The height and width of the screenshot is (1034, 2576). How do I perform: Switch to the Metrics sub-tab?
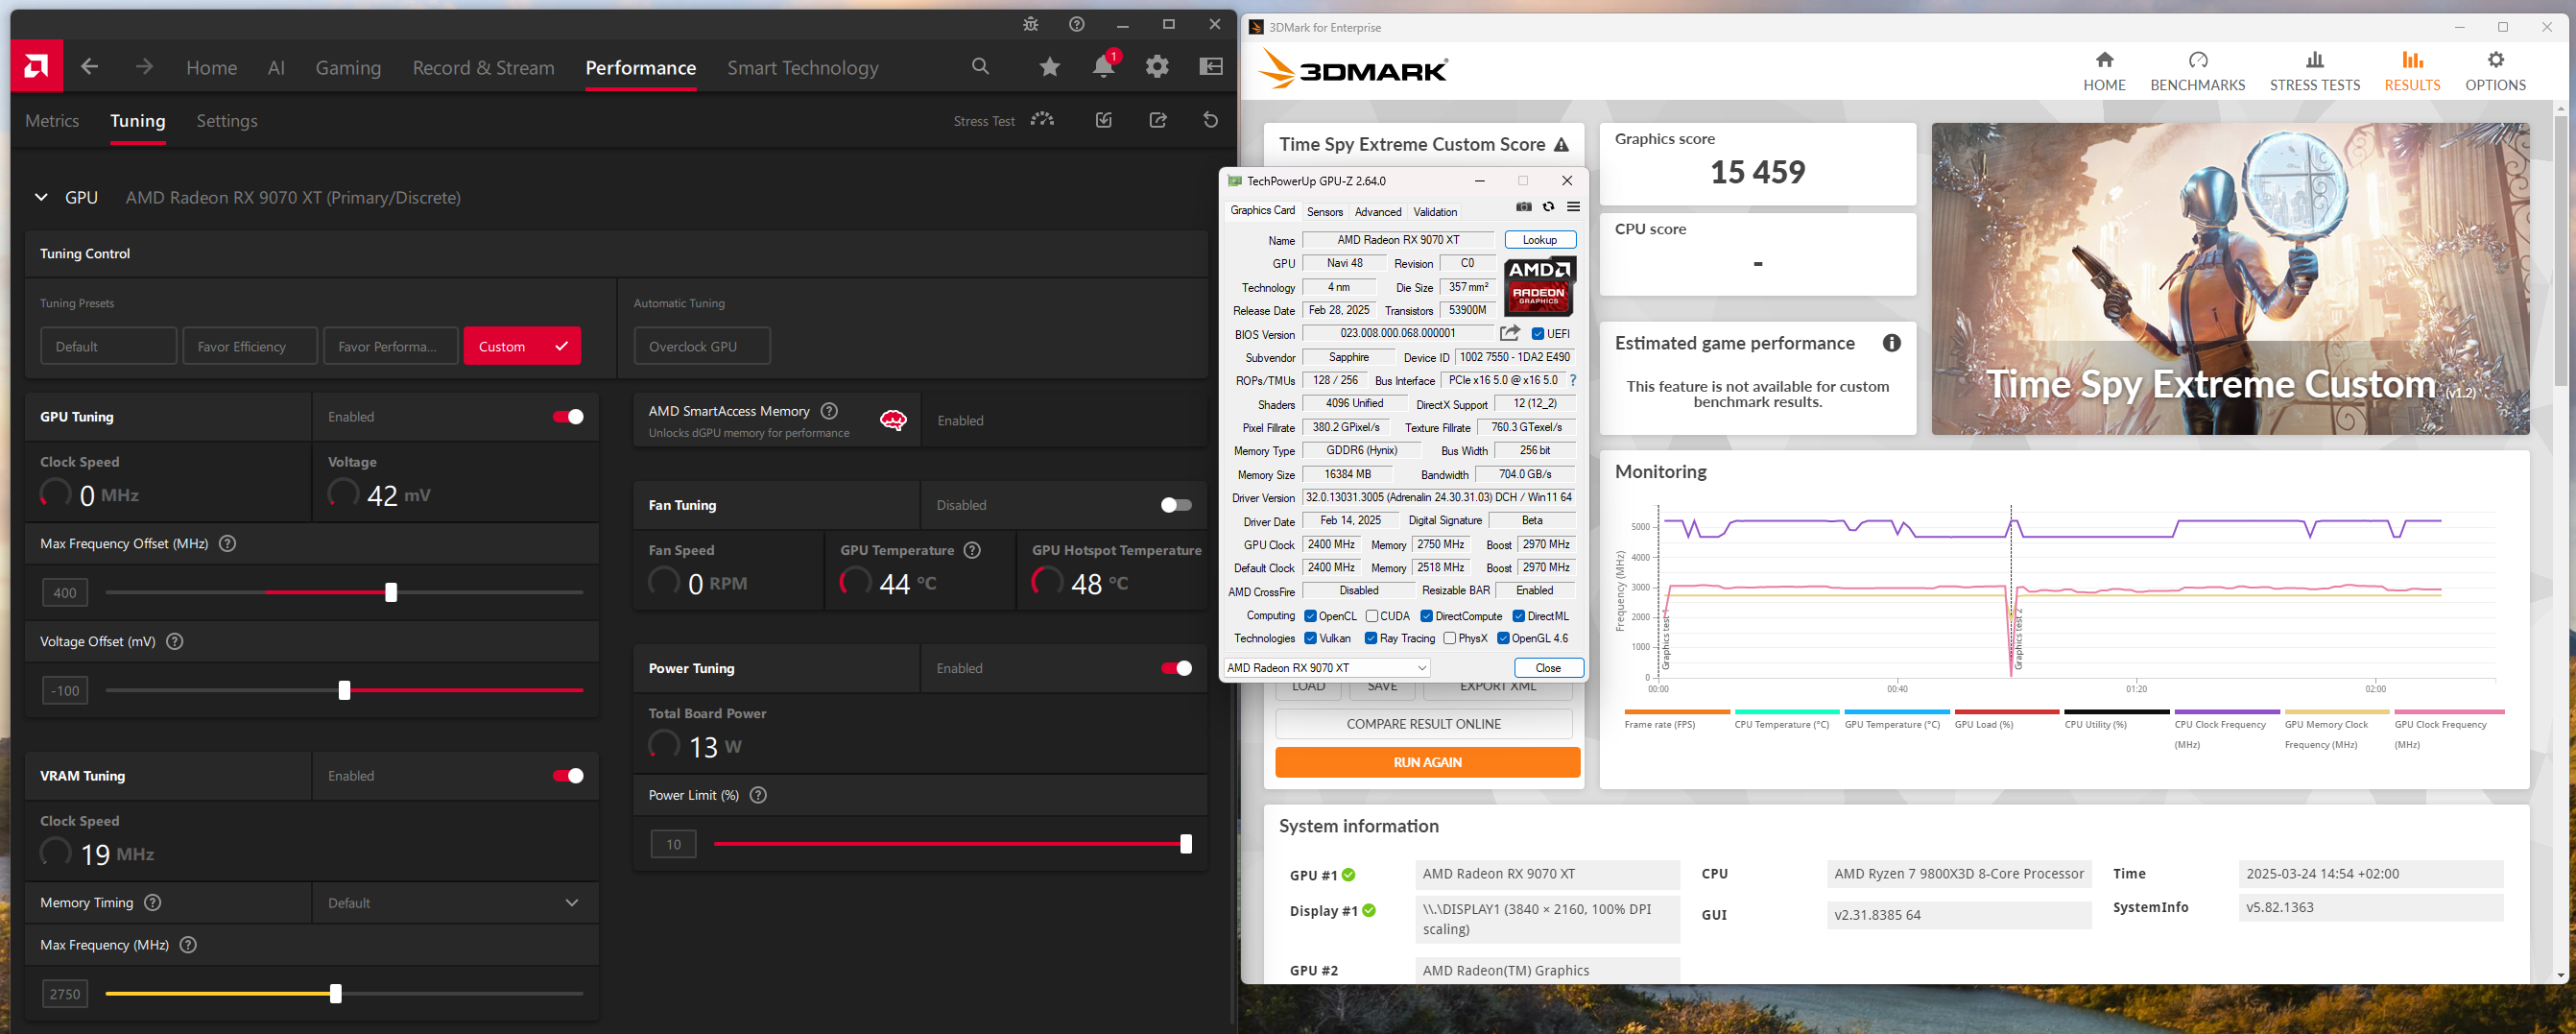click(52, 121)
